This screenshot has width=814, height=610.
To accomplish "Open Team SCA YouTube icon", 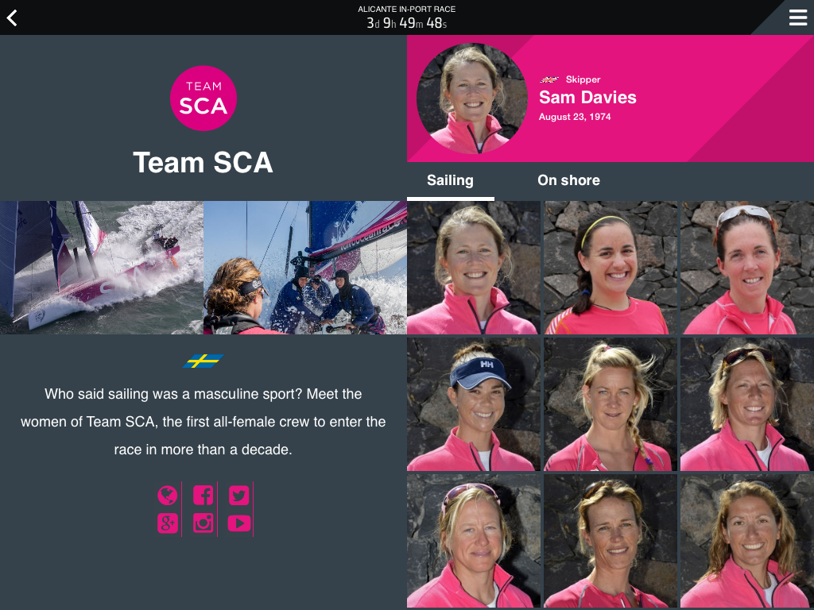I will point(238,523).
